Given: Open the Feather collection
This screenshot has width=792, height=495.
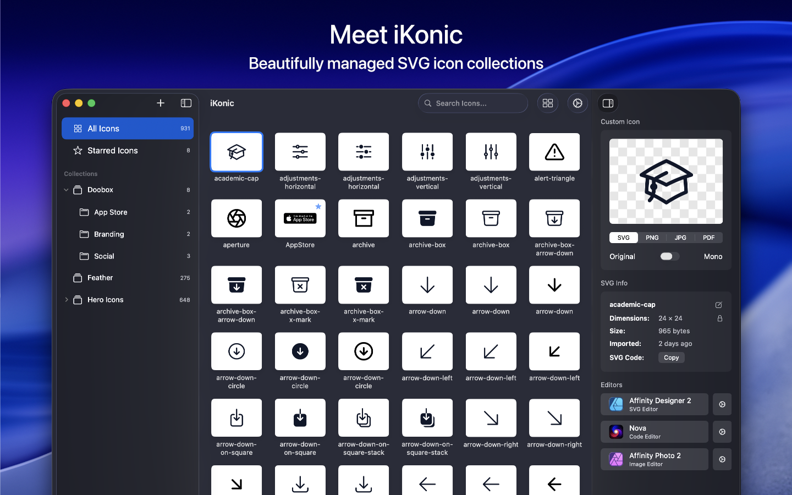Looking at the screenshot, I should [128, 278].
